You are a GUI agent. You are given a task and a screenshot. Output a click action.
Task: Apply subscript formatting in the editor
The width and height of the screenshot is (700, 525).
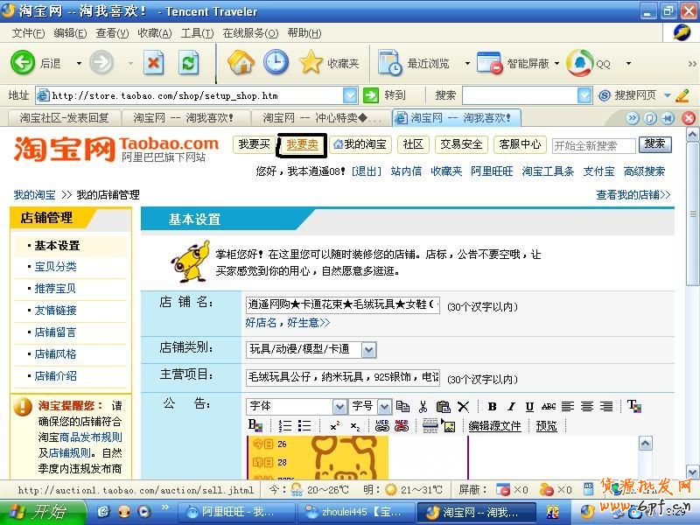(x=355, y=426)
